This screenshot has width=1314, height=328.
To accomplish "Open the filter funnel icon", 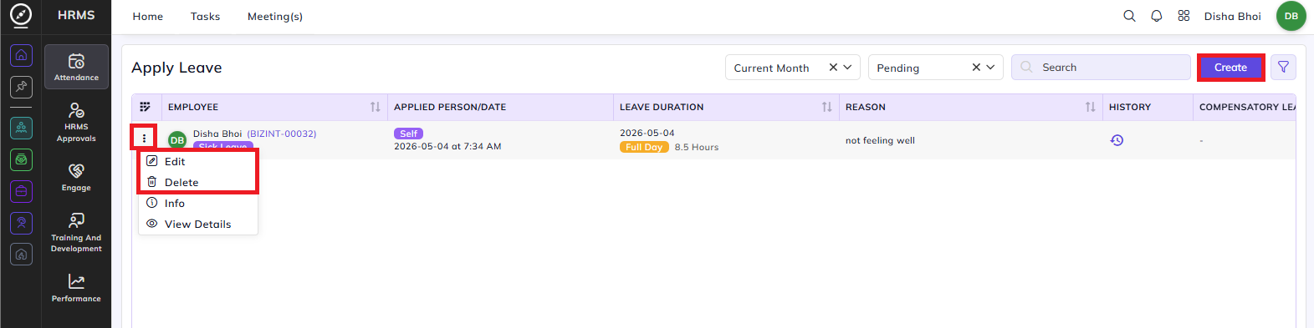I will point(1283,68).
